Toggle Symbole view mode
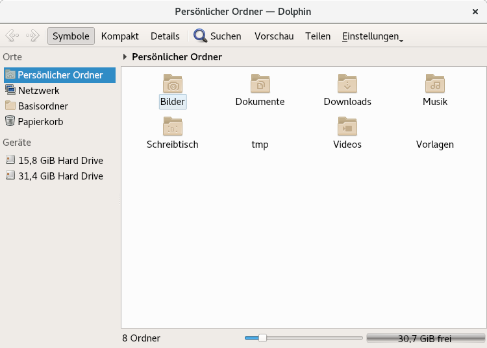This screenshot has height=348, width=487. pyautogui.click(x=71, y=36)
